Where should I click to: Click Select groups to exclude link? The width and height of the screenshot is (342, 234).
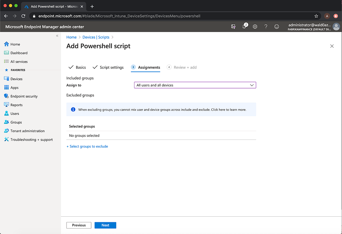coord(87,147)
